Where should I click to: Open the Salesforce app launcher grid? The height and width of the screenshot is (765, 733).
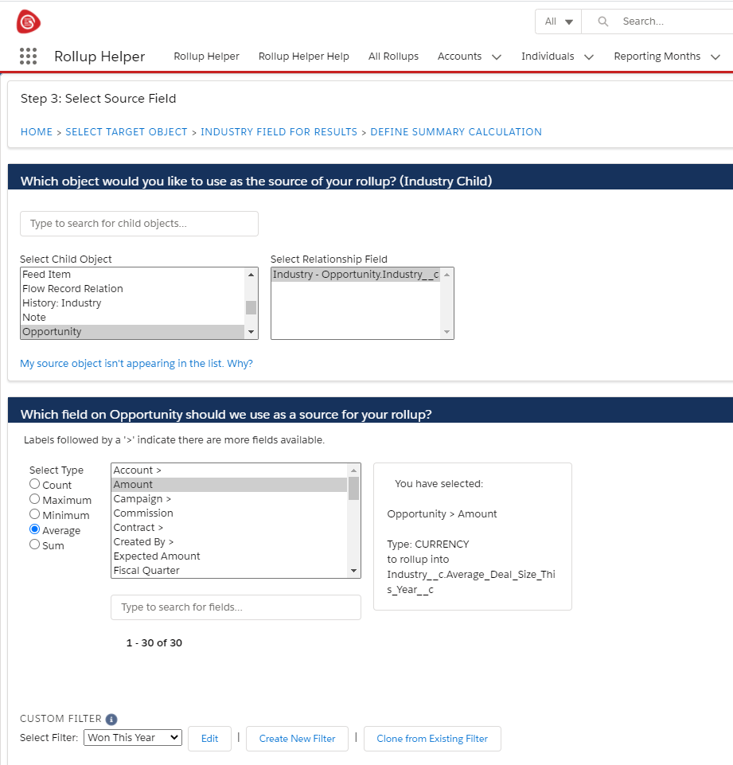click(x=28, y=57)
